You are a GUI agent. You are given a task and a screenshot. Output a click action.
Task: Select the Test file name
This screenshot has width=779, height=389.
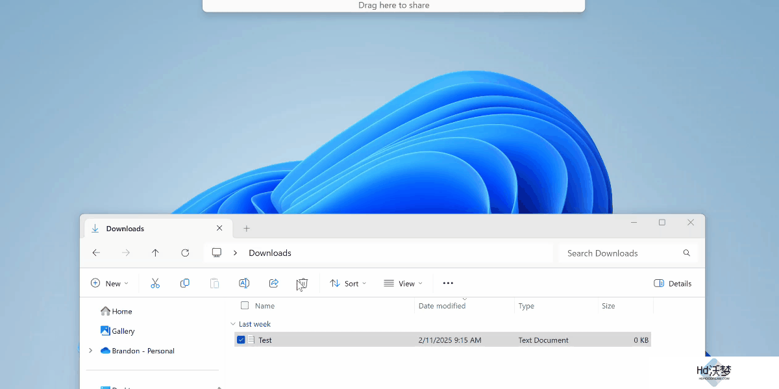[x=265, y=340]
